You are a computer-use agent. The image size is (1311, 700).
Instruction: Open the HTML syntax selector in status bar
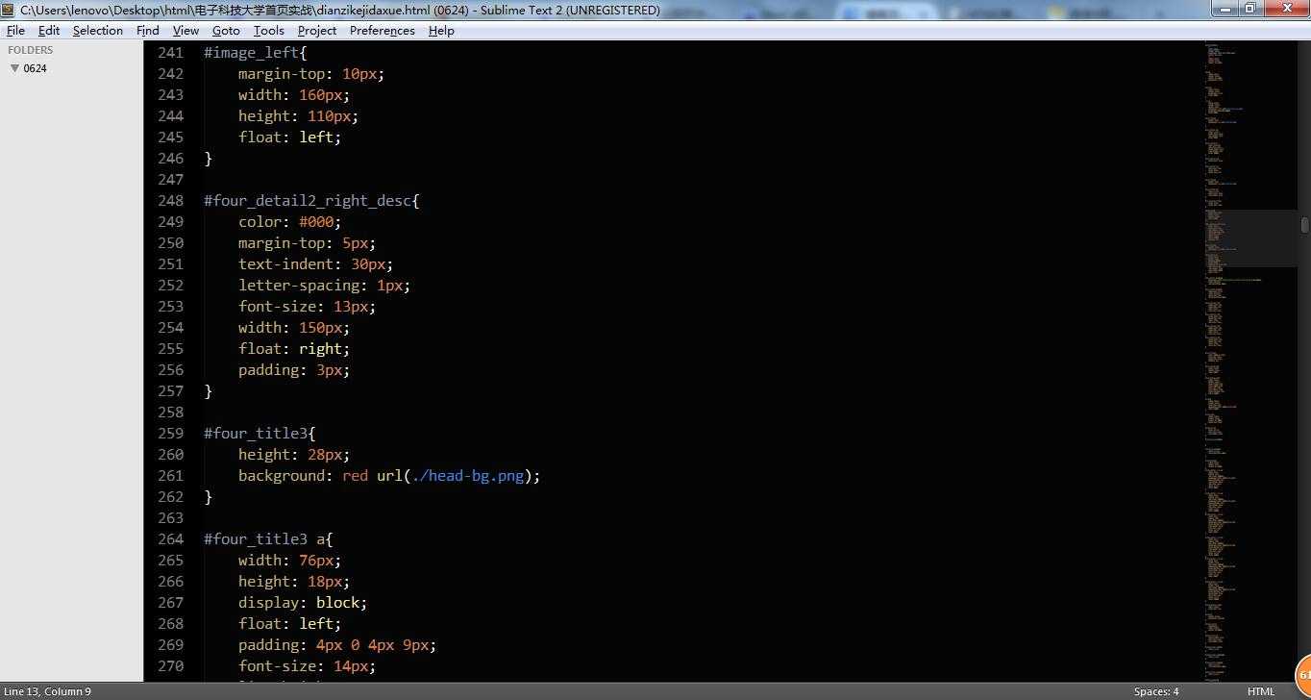tap(1261, 691)
